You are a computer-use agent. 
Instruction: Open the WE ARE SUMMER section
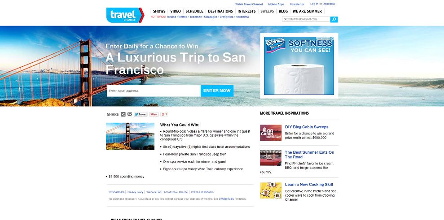click(x=307, y=11)
